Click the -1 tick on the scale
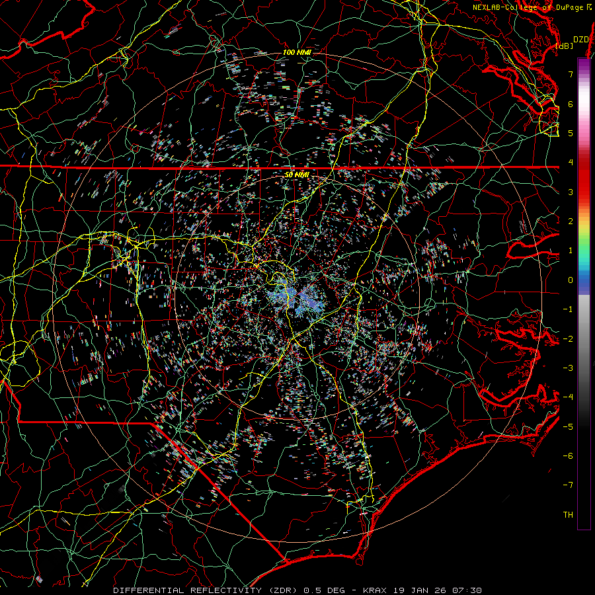The width and height of the screenshot is (595, 595). click(x=568, y=309)
